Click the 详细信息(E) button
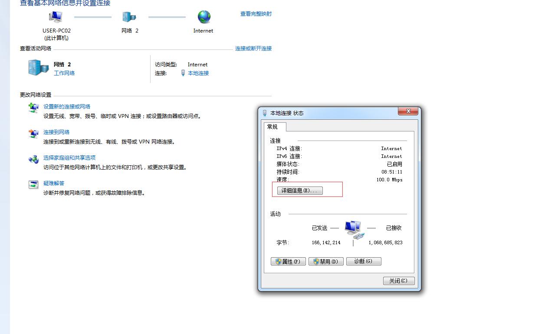The image size is (545, 334). point(299,190)
